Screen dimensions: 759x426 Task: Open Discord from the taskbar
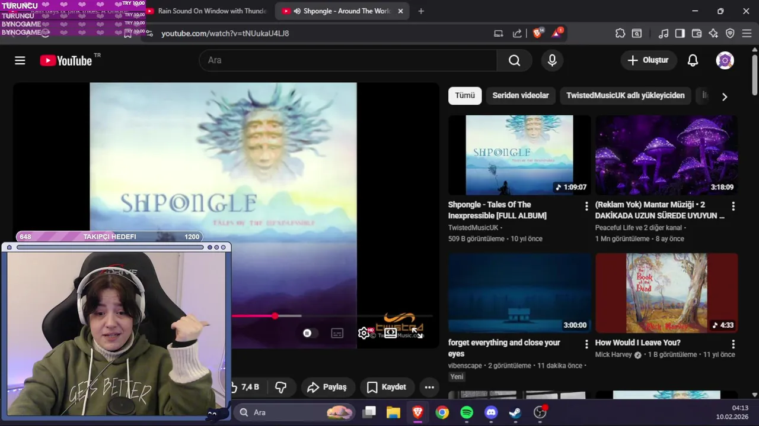coord(491,412)
